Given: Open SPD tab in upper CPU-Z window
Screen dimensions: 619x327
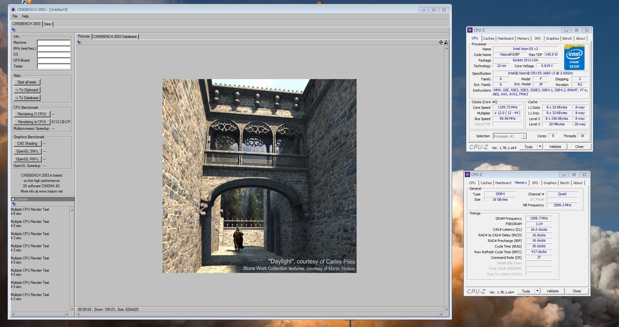Looking at the screenshot, I should click(x=538, y=38).
